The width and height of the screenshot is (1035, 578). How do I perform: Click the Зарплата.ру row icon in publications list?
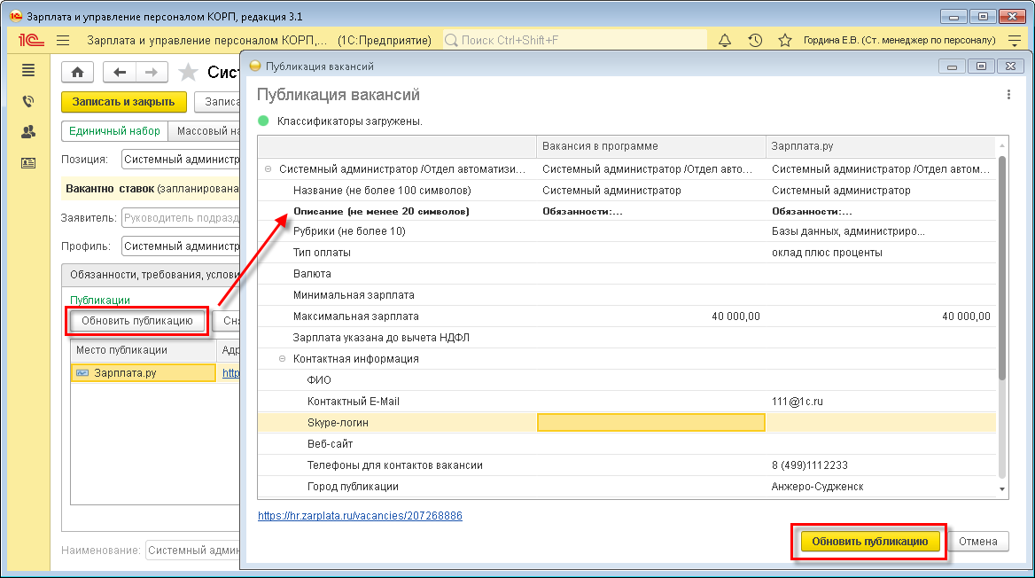coord(82,373)
